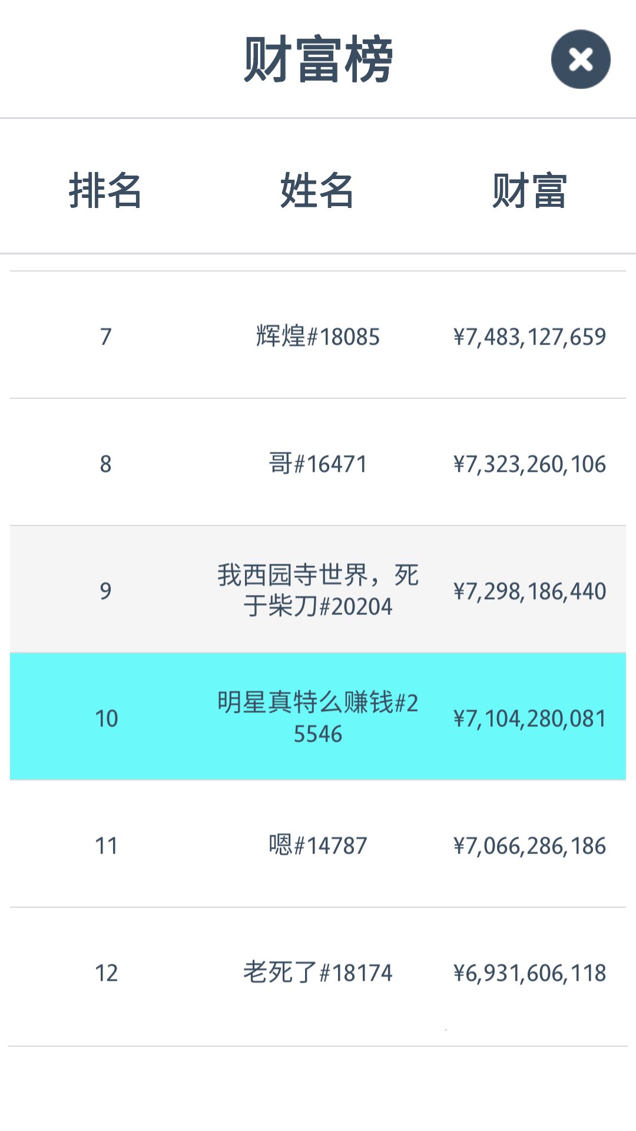Tap rank number 7 in the list

[x=105, y=337]
